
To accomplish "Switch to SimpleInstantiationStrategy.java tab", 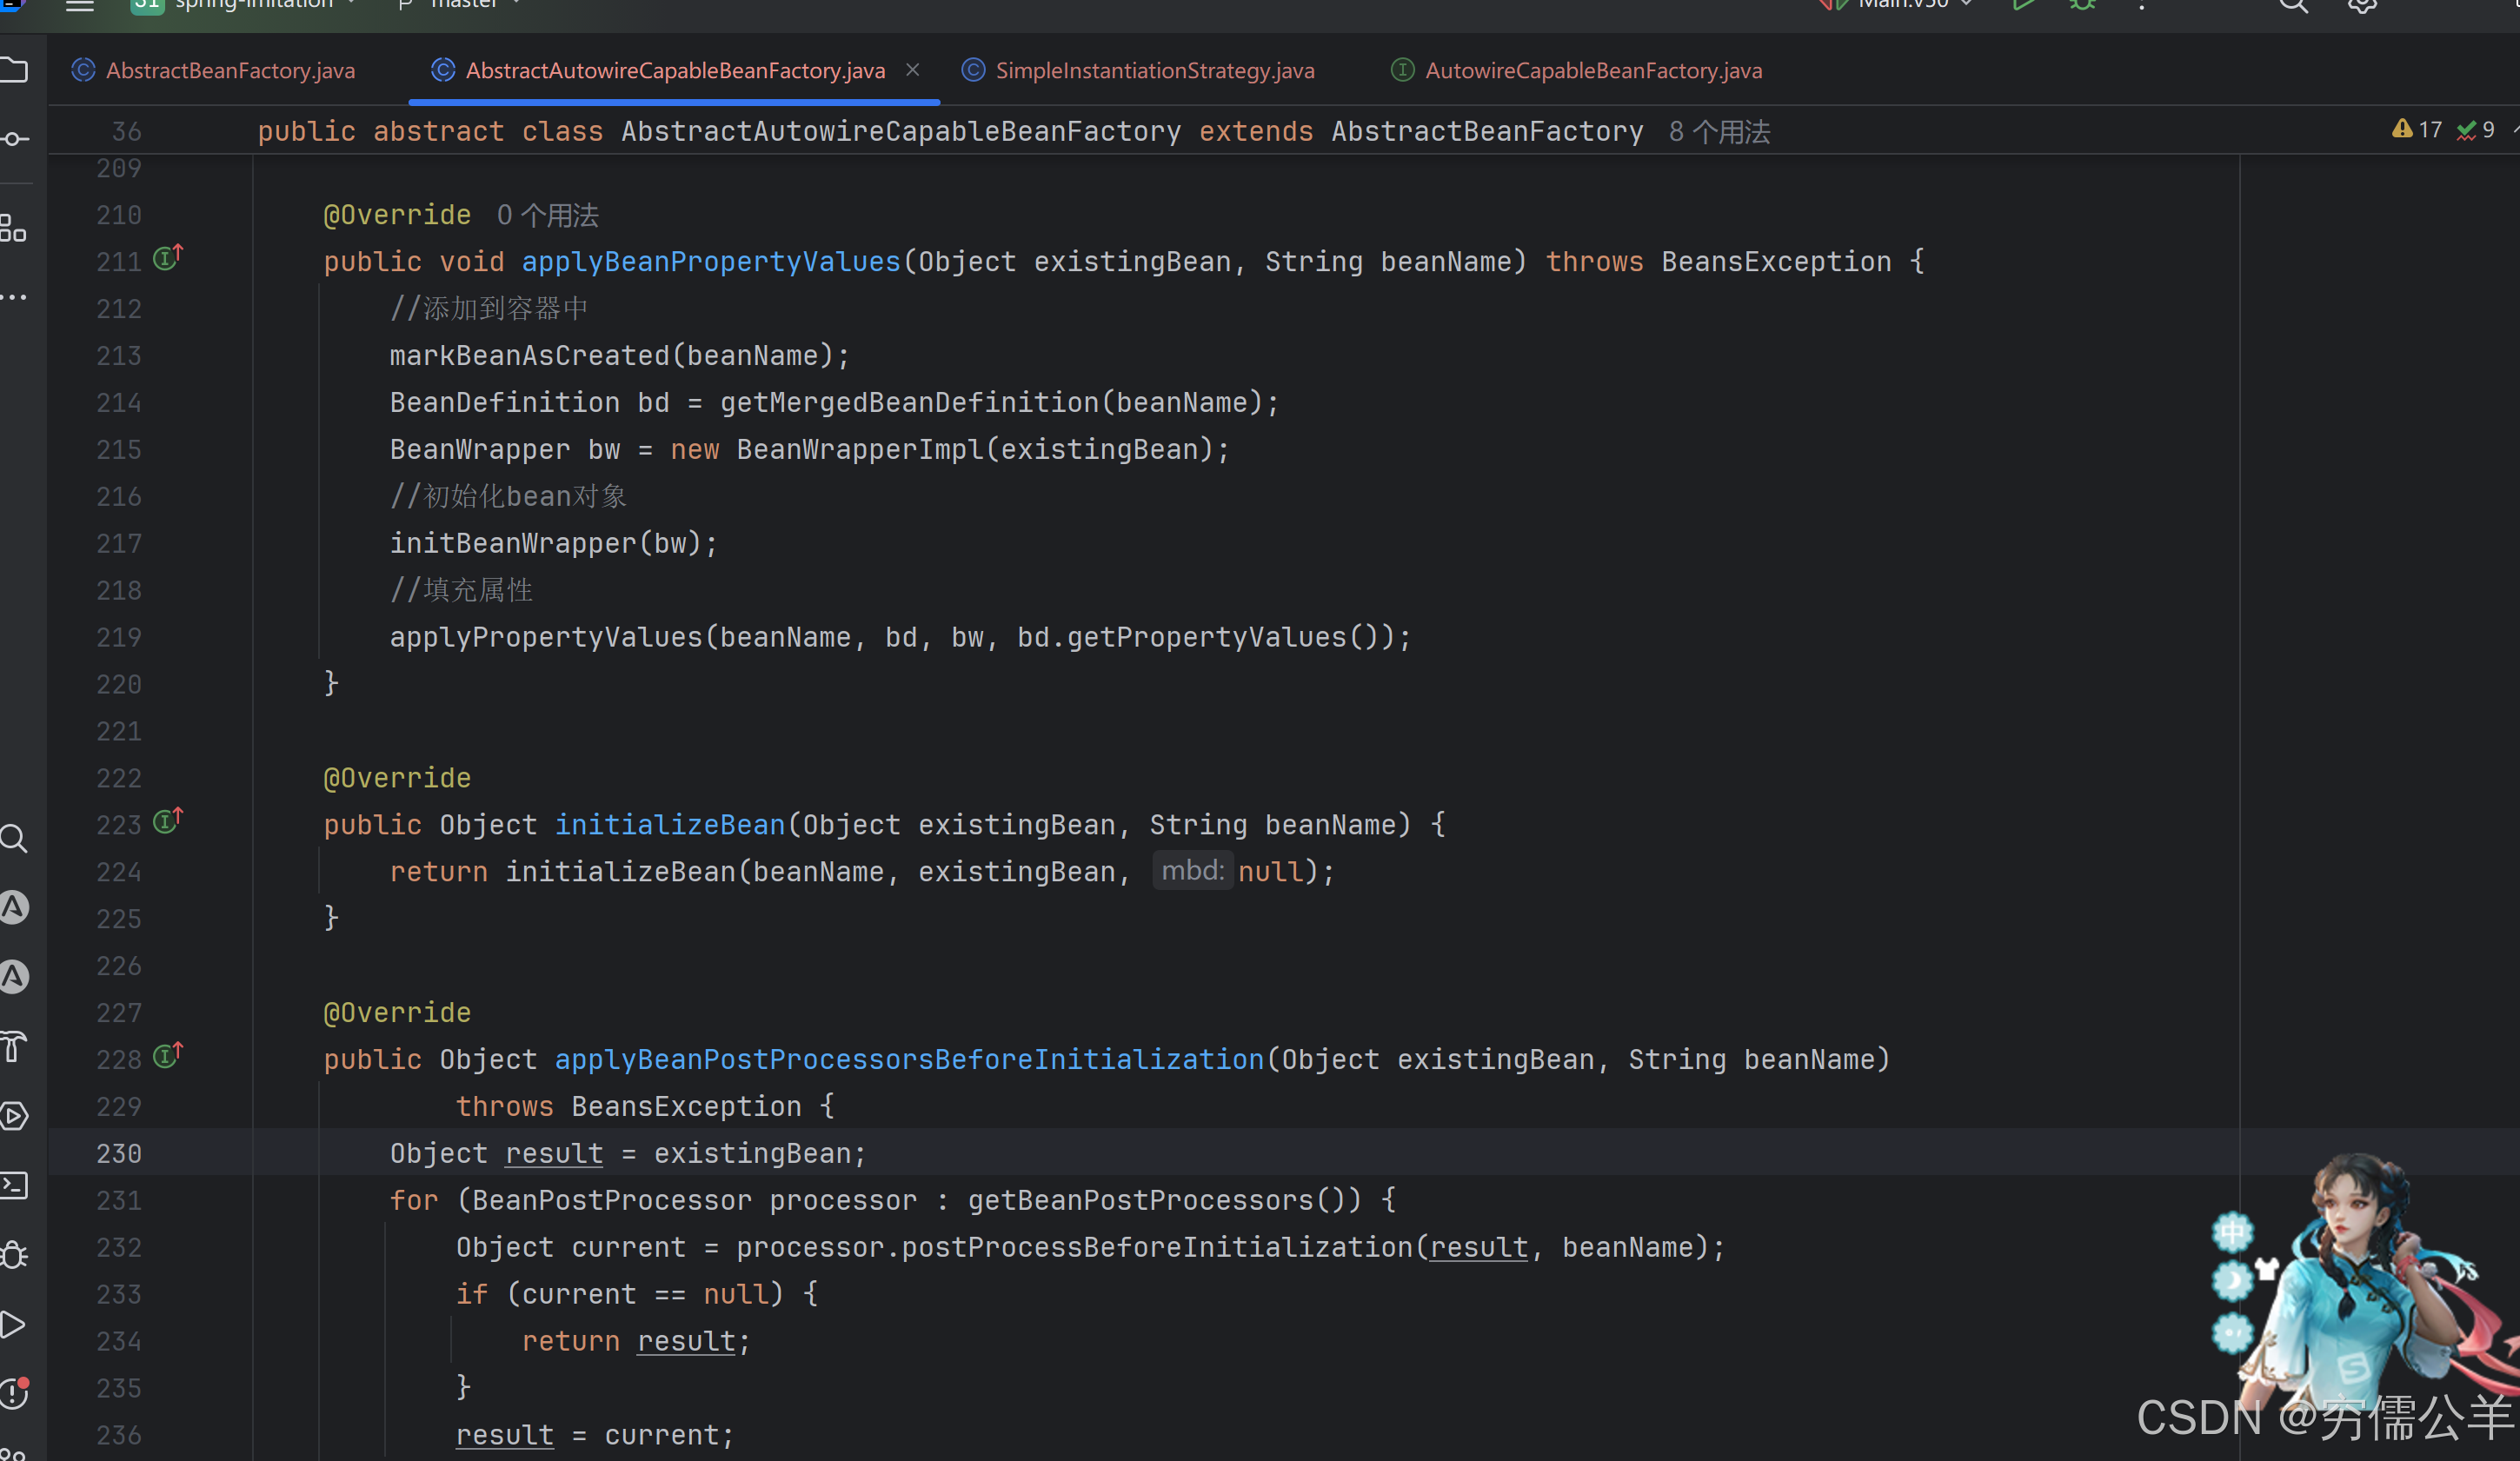I will [x=1154, y=71].
